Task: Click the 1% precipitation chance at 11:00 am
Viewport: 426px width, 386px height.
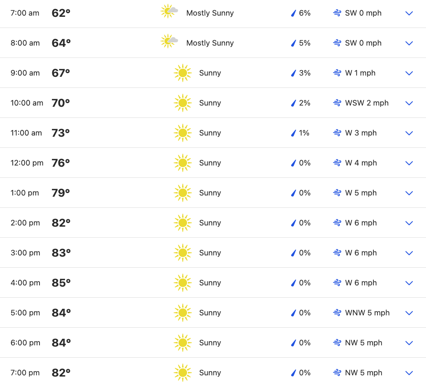Action: coord(304,133)
